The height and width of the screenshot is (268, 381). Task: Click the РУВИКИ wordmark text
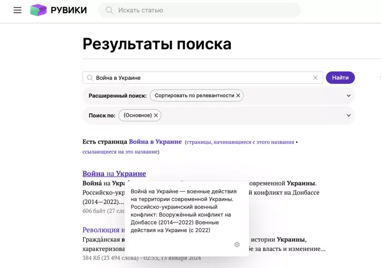pyautogui.click(x=69, y=10)
